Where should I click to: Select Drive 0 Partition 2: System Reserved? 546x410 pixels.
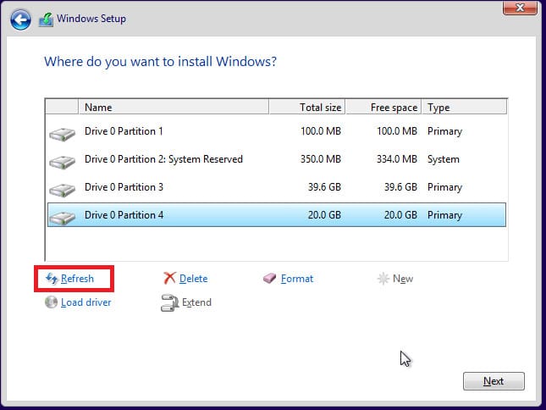tap(277, 159)
